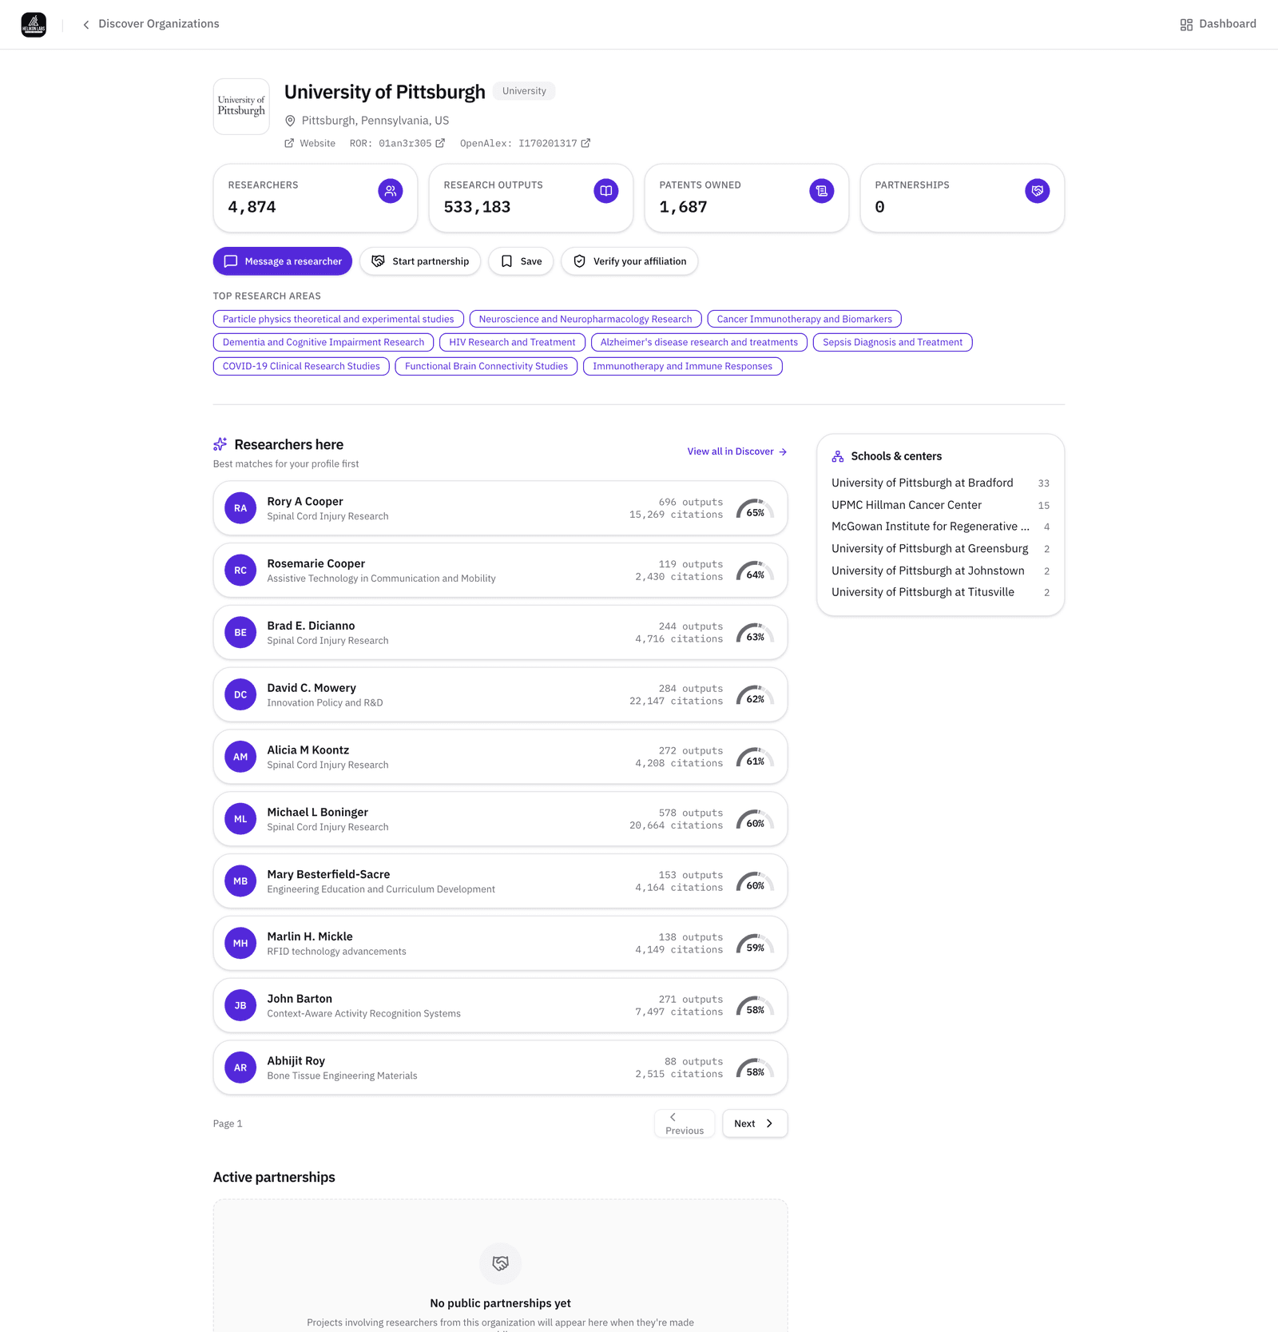Click Verify your affiliation button
This screenshot has height=1332, width=1278.
tap(629, 261)
